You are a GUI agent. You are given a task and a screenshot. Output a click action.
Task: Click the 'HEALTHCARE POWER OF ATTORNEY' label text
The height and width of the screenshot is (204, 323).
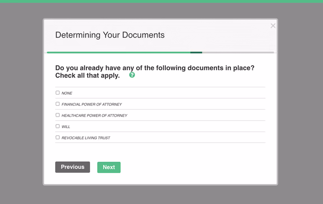tap(94, 115)
